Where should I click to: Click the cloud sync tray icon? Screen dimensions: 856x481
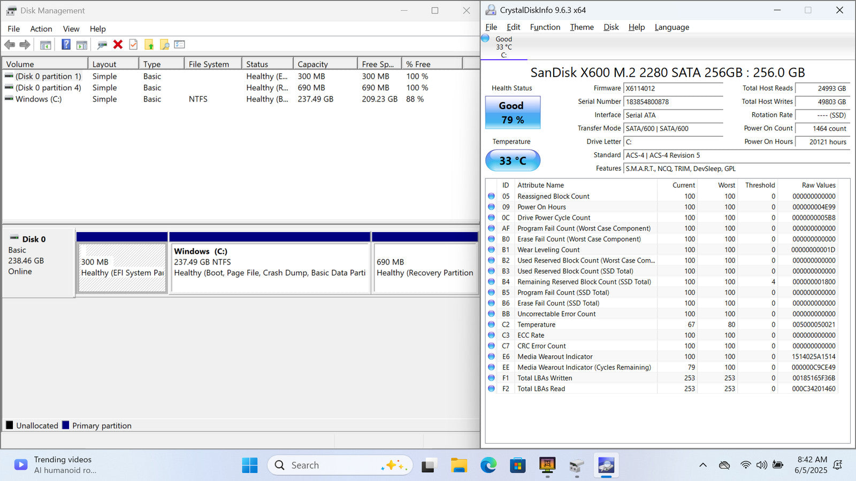tap(724, 465)
